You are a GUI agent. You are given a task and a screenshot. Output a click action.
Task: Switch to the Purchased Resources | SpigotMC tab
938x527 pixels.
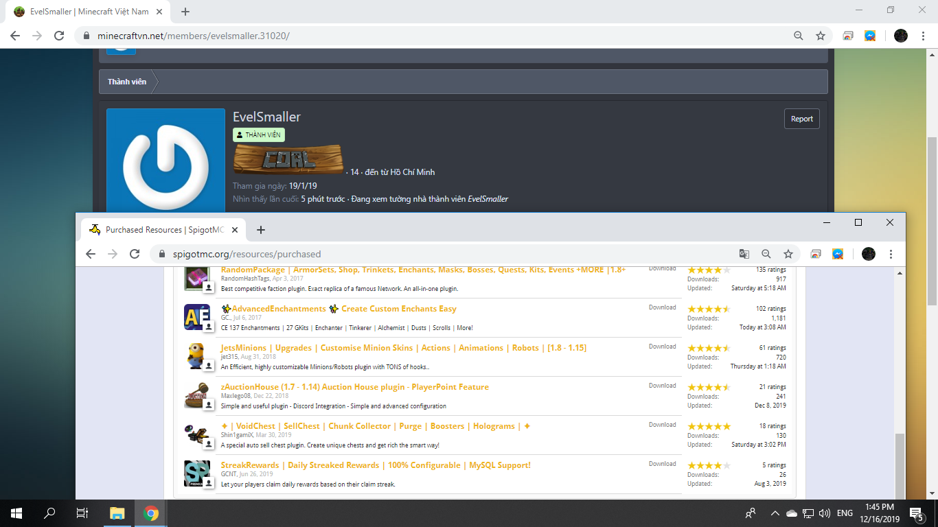pyautogui.click(x=162, y=230)
